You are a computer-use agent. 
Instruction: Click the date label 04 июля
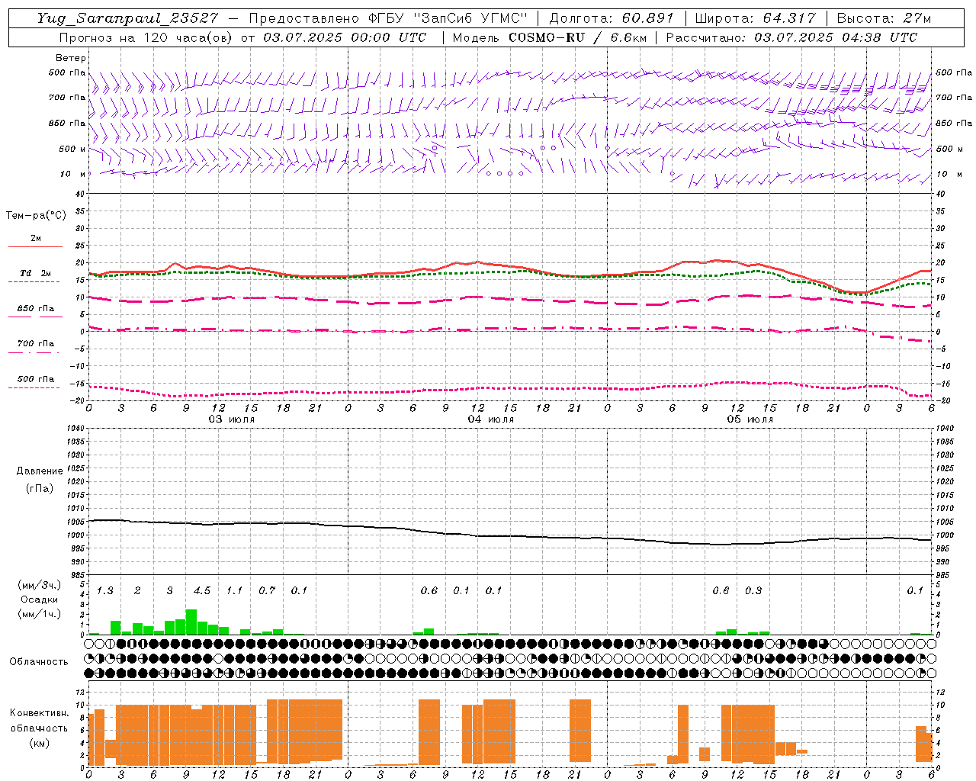click(x=491, y=419)
